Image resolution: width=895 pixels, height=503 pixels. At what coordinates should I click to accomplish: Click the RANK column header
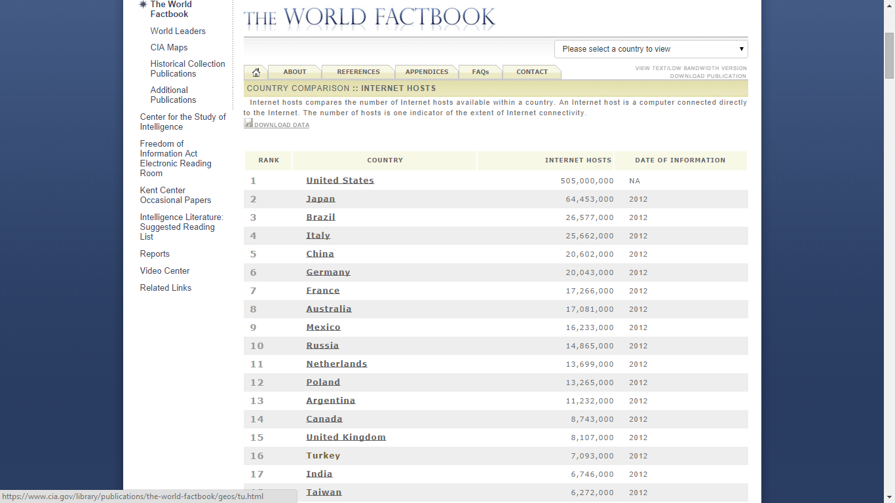click(269, 160)
